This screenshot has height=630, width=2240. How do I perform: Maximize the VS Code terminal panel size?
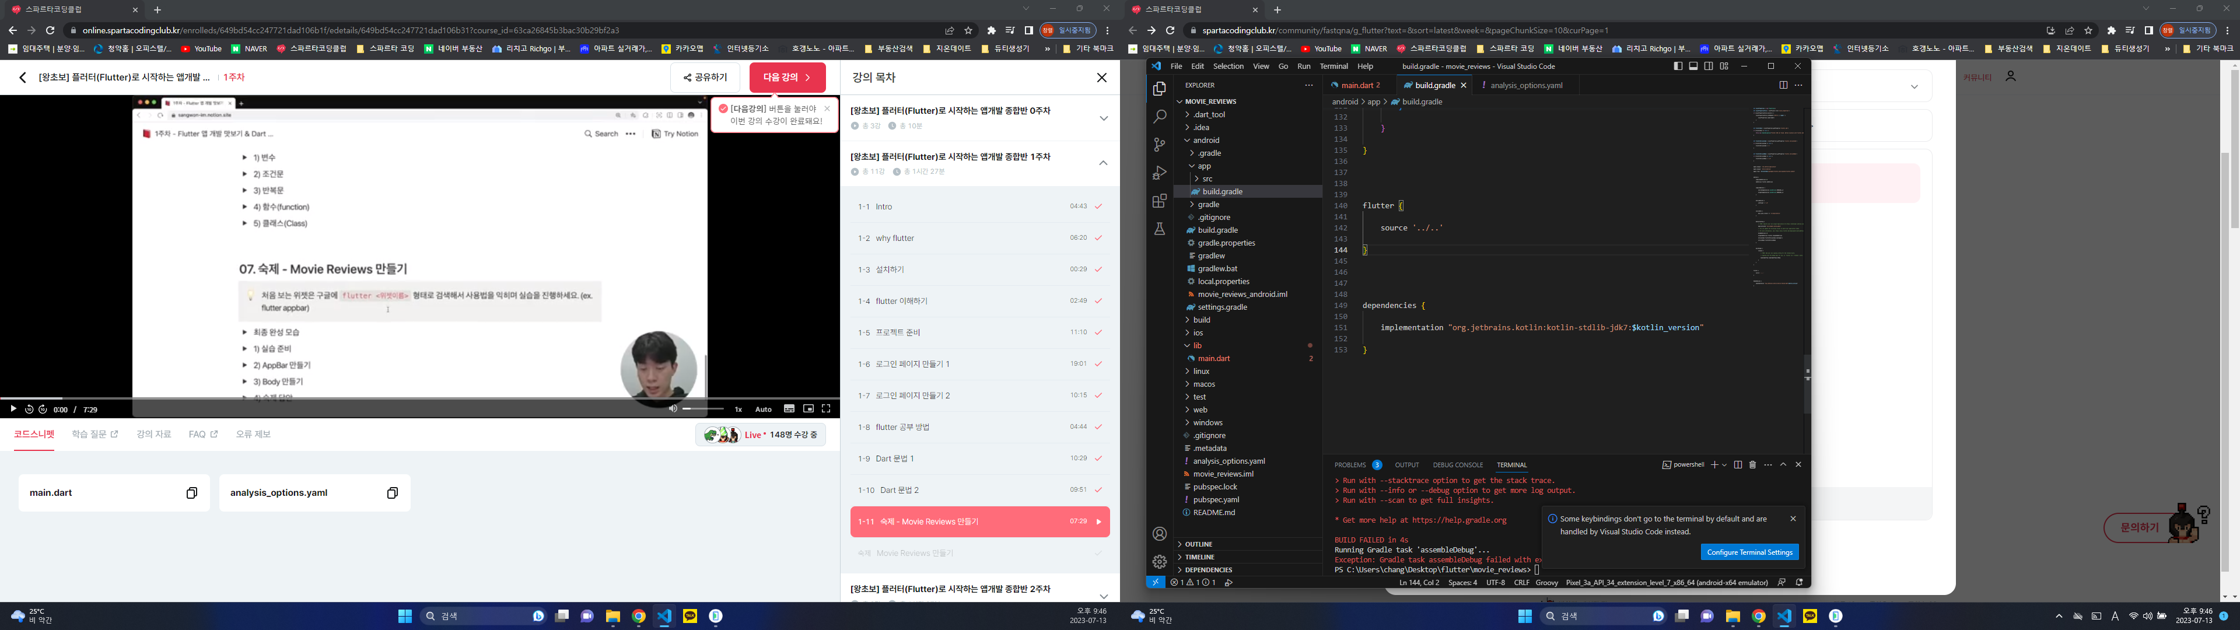(1783, 465)
